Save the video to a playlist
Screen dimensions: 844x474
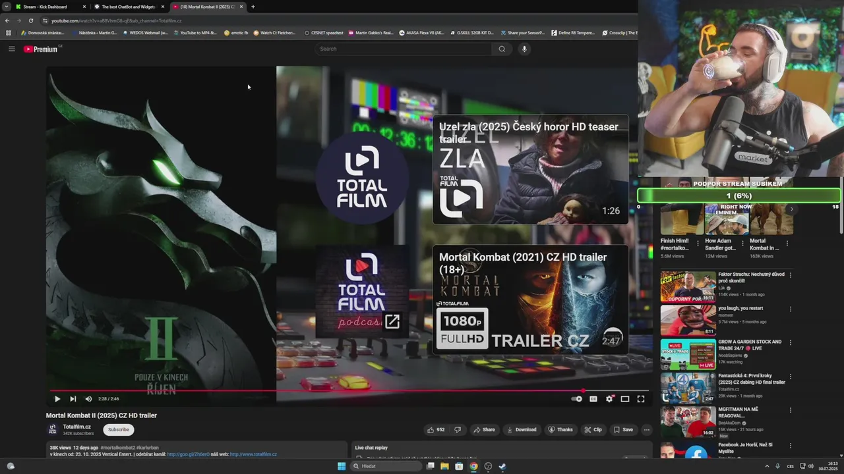pos(623,430)
